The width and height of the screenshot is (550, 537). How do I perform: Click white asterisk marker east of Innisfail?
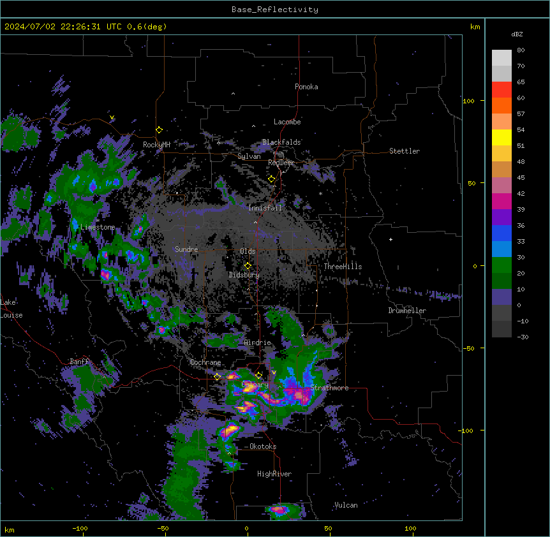click(320, 193)
